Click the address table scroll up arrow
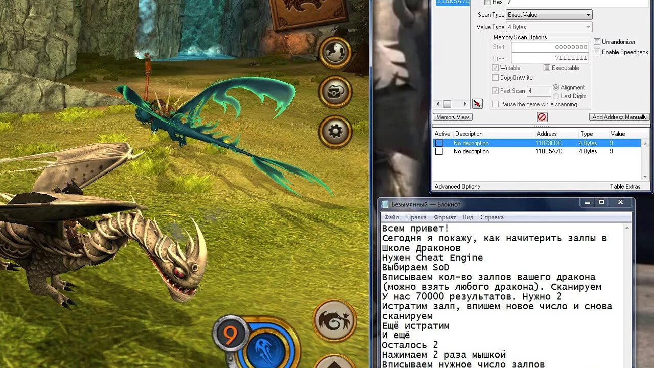654x368 pixels. pos(645,143)
